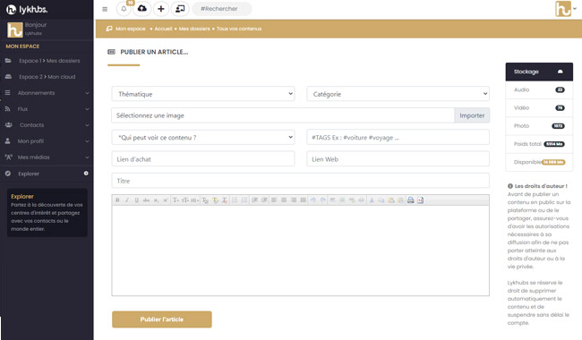
Task: Open the notifications bell icon
Action: click(x=124, y=9)
